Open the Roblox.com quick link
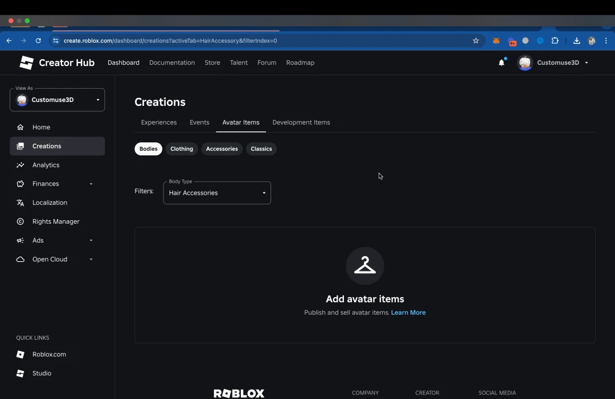The height and width of the screenshot is (399, 615). point(49,354)
